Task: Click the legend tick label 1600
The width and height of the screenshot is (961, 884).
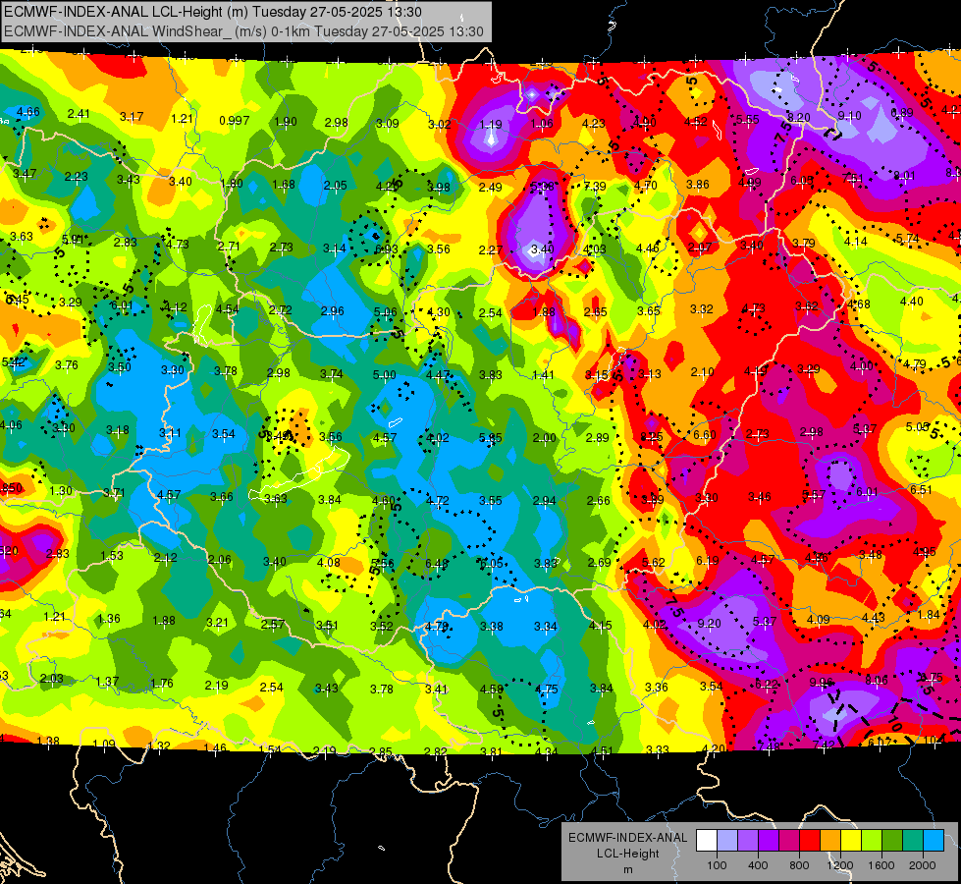Action: point(881,865)
